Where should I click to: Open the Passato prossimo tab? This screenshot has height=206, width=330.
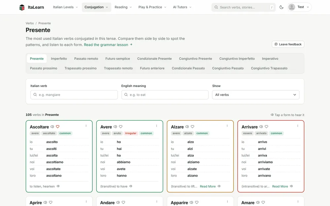pos(44,68)
